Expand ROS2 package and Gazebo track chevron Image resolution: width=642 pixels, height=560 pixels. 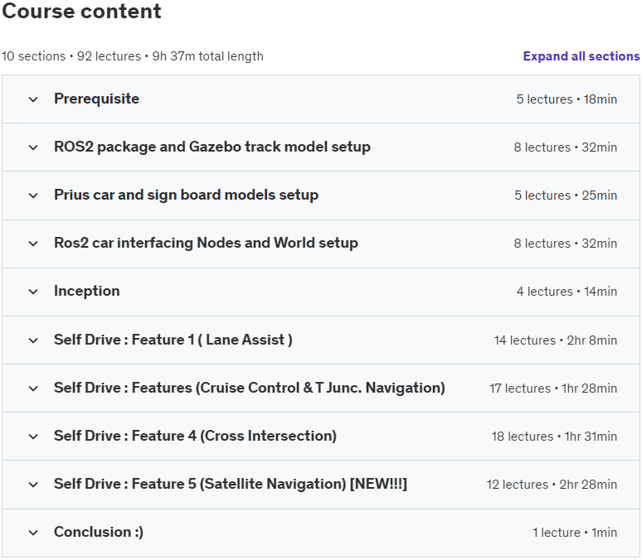[x=33, y=147]
